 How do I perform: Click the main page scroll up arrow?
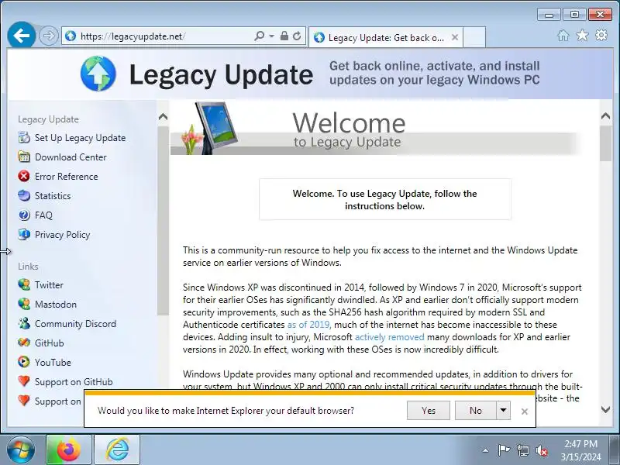[x=605, y=115]
